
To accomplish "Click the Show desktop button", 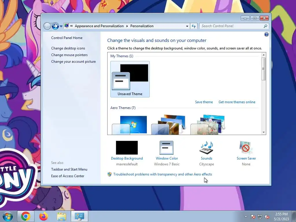I will (x=294, y=216).
